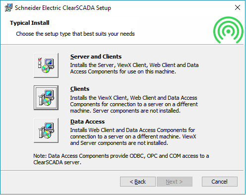Choose the Server and Clients install icon button

tap(46, 65)
